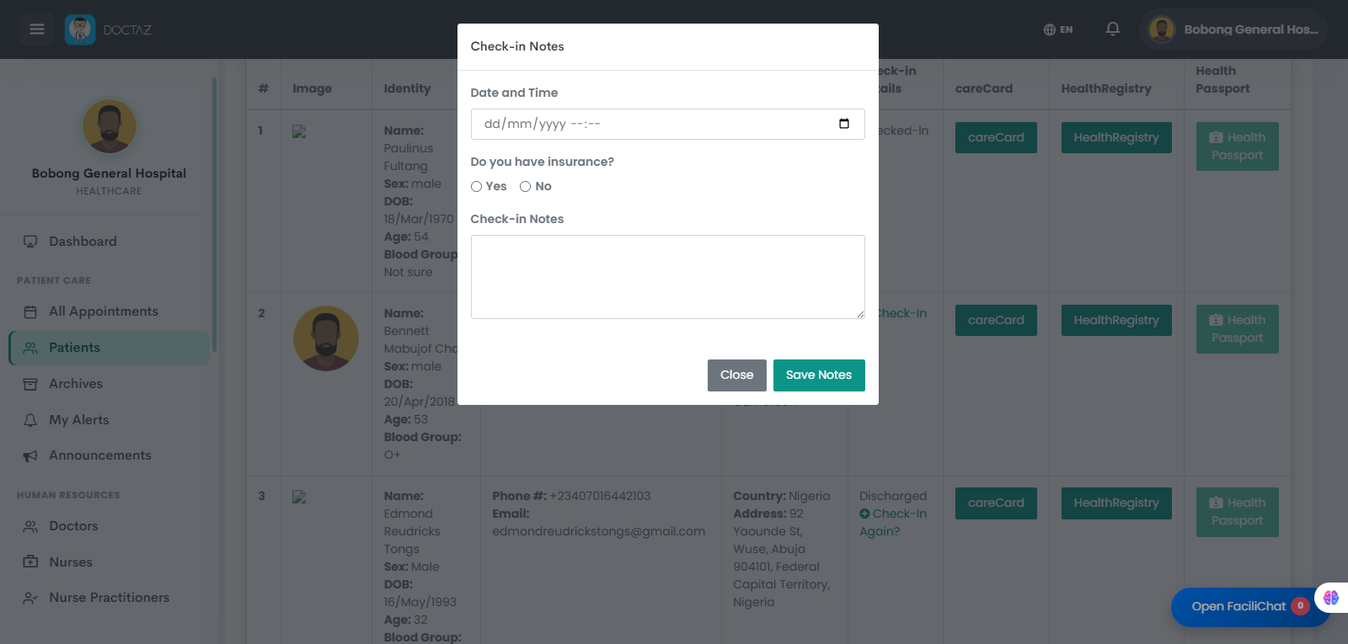Open Nurse Practitioners in sidebar
Image resolution: width=1348 pixels, height=644 pixels.
pyautogui.click(x=110, y=598)
